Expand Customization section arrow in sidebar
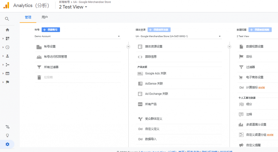Screen dimensions: 278x152 [3, 38]
